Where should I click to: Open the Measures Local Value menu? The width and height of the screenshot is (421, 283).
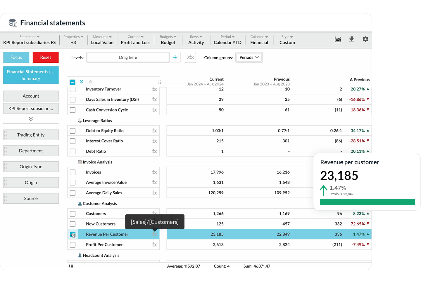pos(102,40)
